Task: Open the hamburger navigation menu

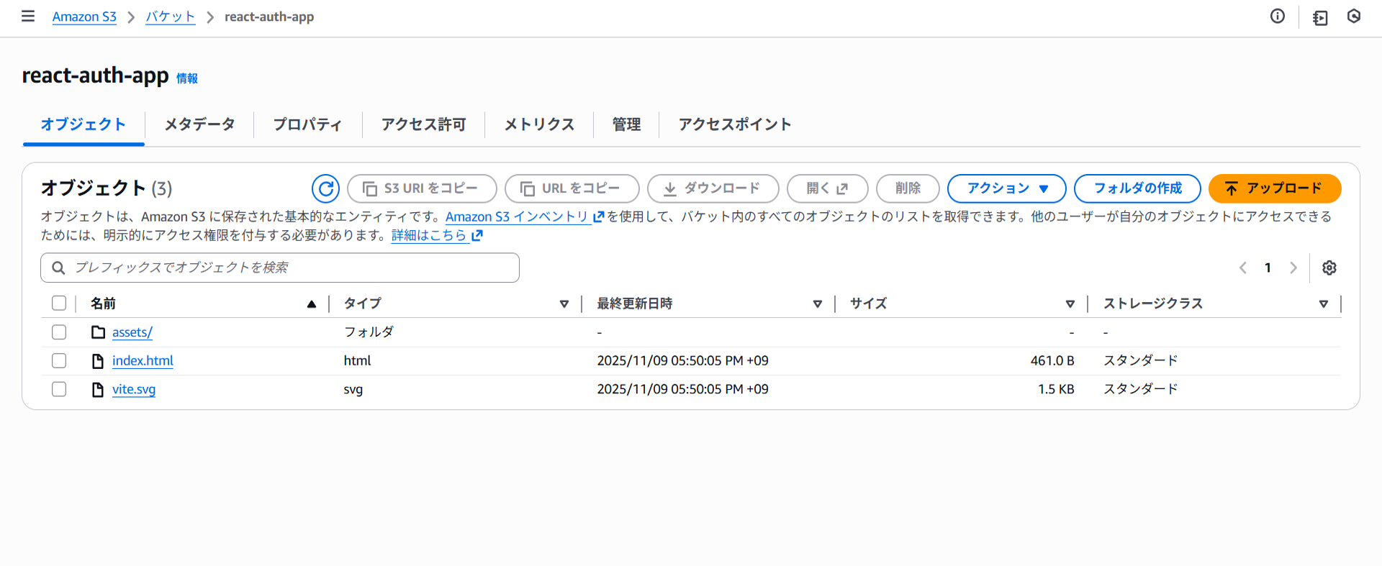Action: [x=28, y=17]
